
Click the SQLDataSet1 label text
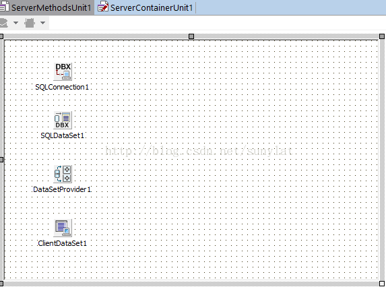tap(63, 135)
